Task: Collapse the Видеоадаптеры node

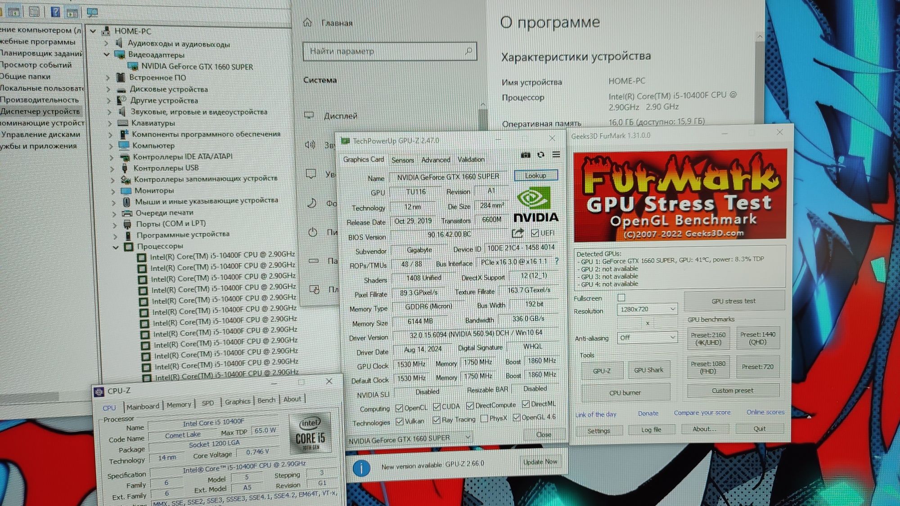Action: click(107, 54)
